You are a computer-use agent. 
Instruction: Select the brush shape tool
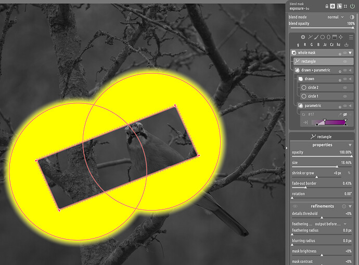[316, 37]
